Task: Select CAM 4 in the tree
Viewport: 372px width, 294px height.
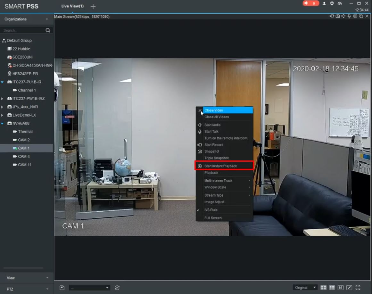Action: pyautogui.click(x=24, y=157)
